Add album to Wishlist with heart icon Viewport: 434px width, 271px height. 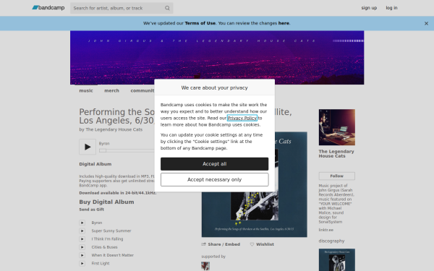click(x=262, y=244)
